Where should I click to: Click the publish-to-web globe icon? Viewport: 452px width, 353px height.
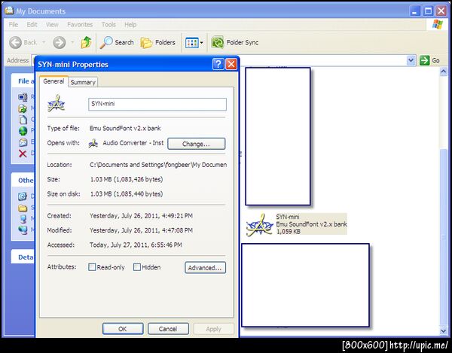23,131
